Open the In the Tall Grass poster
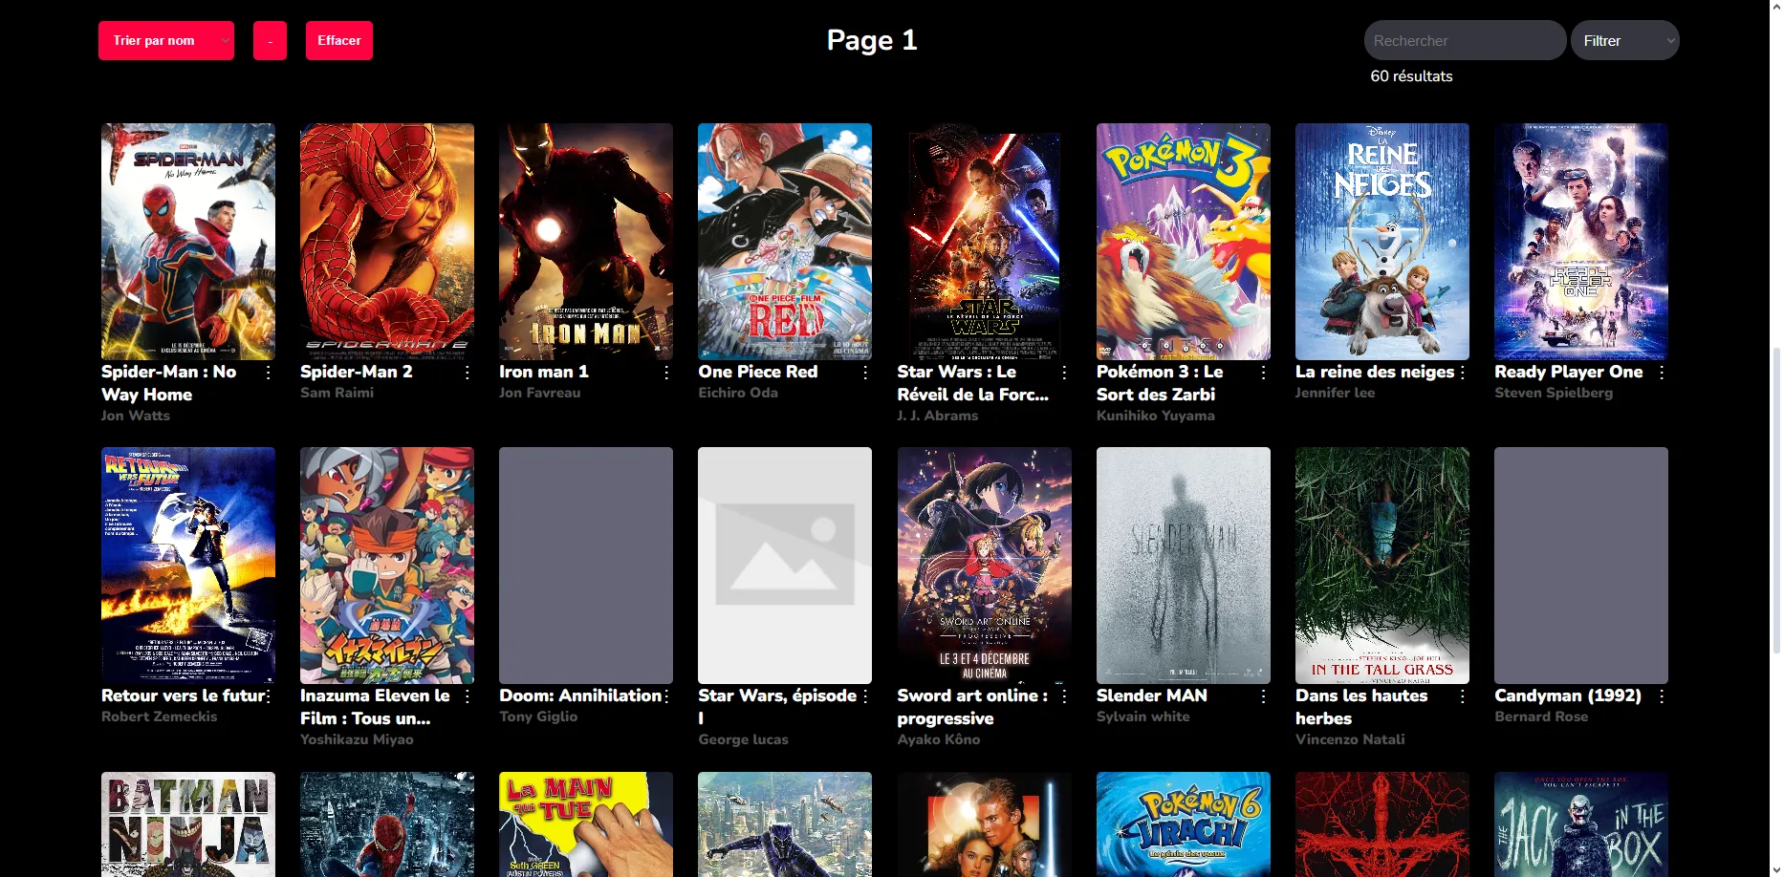1784x877 pixels. pos(1382,566)
